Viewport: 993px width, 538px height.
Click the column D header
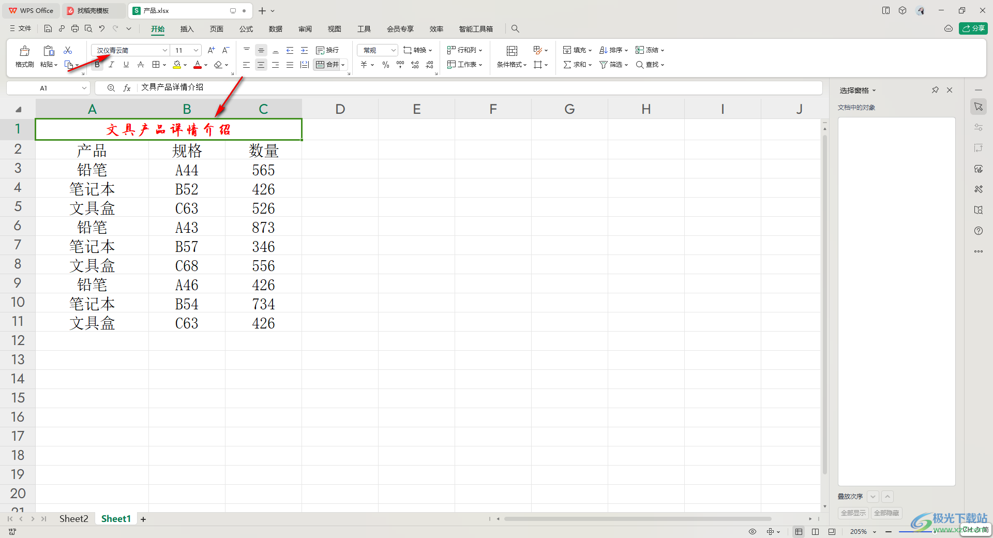tap(340, 109)
